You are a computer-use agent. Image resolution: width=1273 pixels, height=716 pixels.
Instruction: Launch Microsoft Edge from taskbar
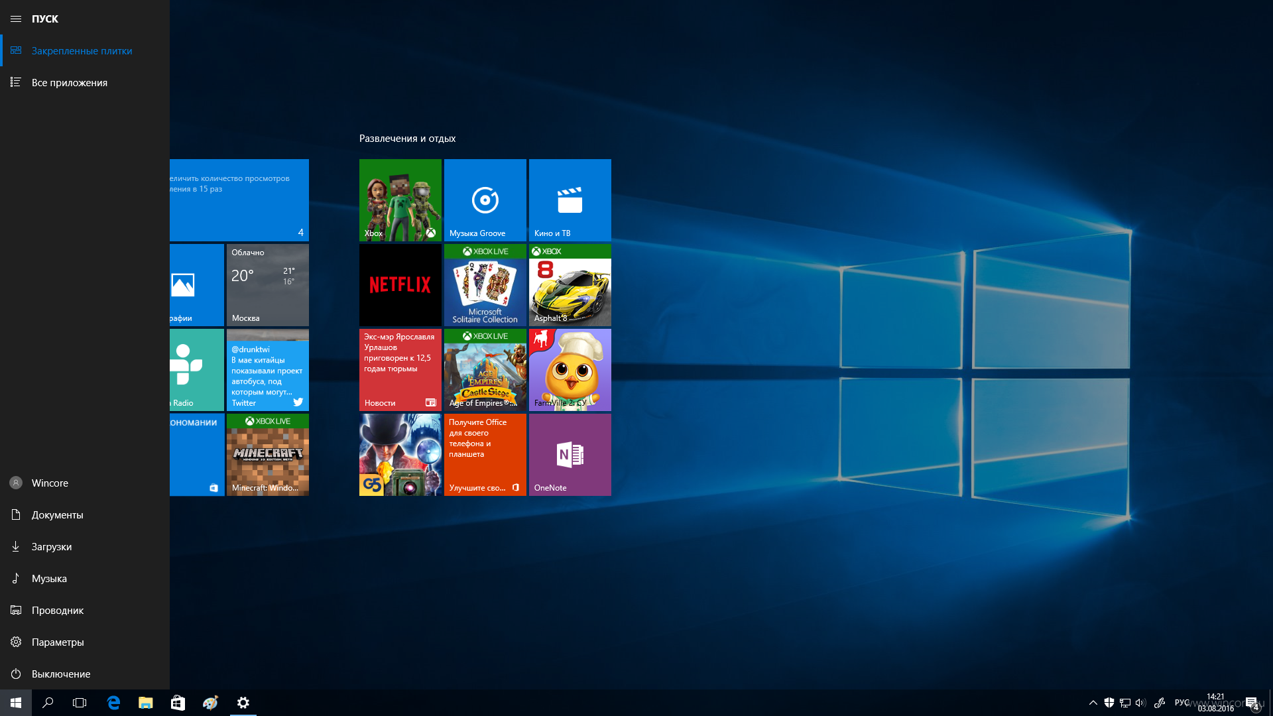[x=113, y=703]
